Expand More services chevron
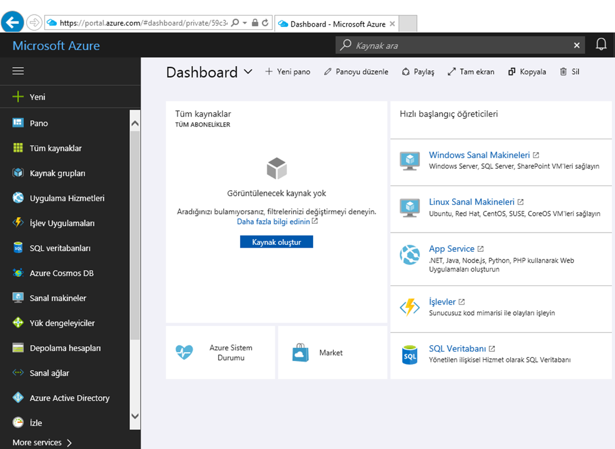 (70, 443)
